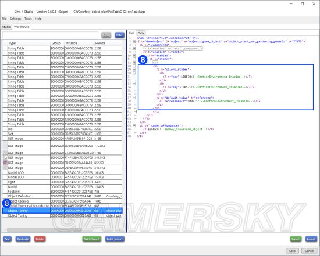320x256 pixels.
Task: Select the 170.8KB DST Image row thumbnail
Action: point(5,146)
